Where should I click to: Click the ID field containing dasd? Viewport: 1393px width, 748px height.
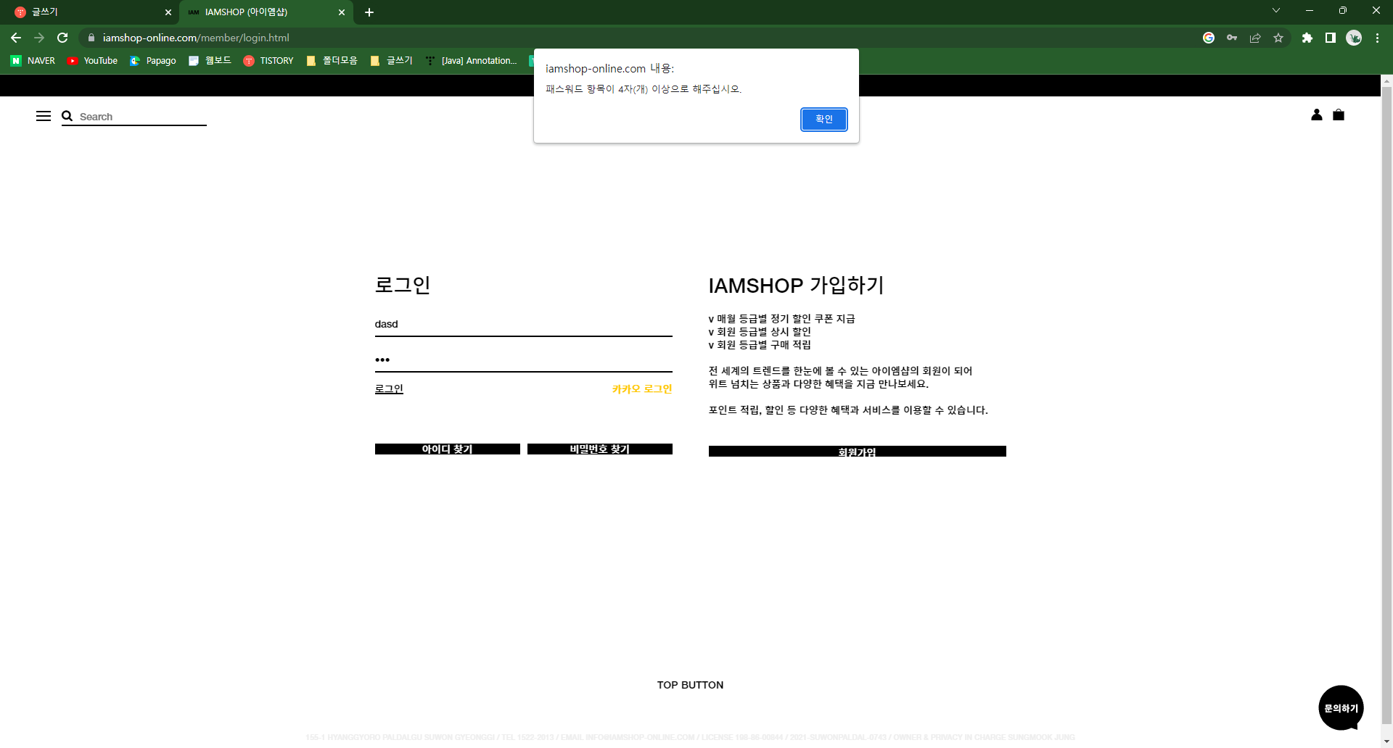tap(523, 324)
